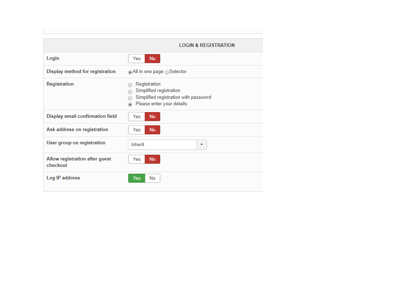Select Simplified registration with password option
This screenshot has height=284, width=402.
130,98
